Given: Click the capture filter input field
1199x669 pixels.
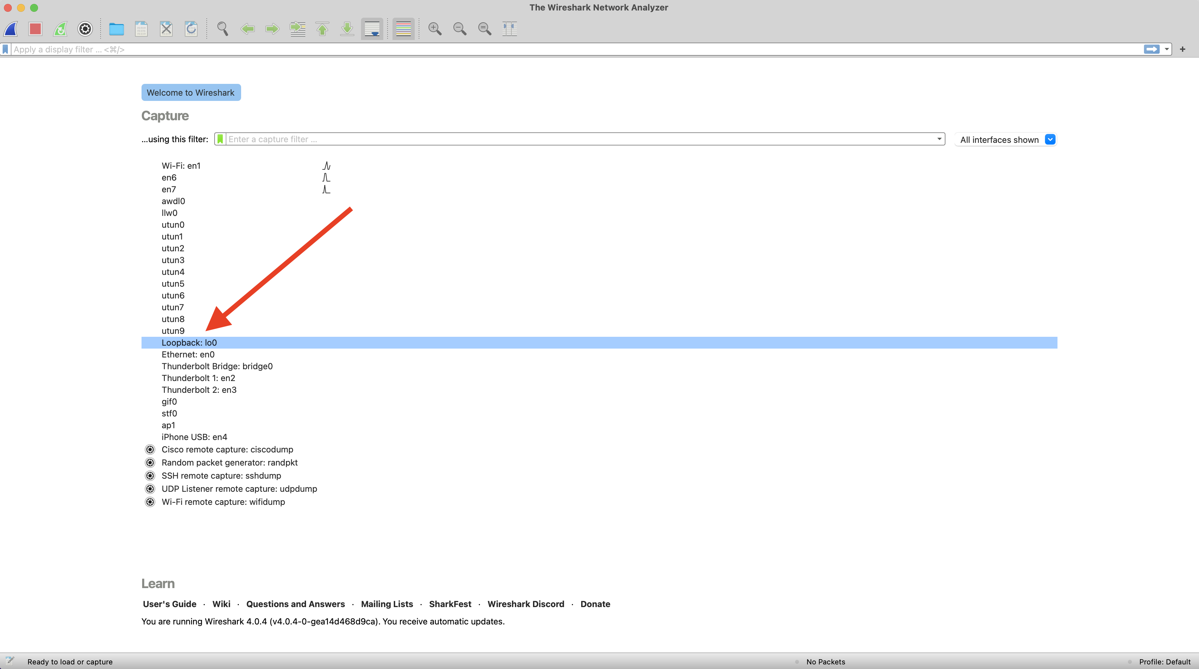Looking at the screenshot, I should (580, 139).
